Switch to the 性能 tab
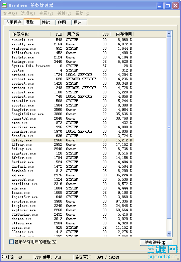 click(48, 23)
